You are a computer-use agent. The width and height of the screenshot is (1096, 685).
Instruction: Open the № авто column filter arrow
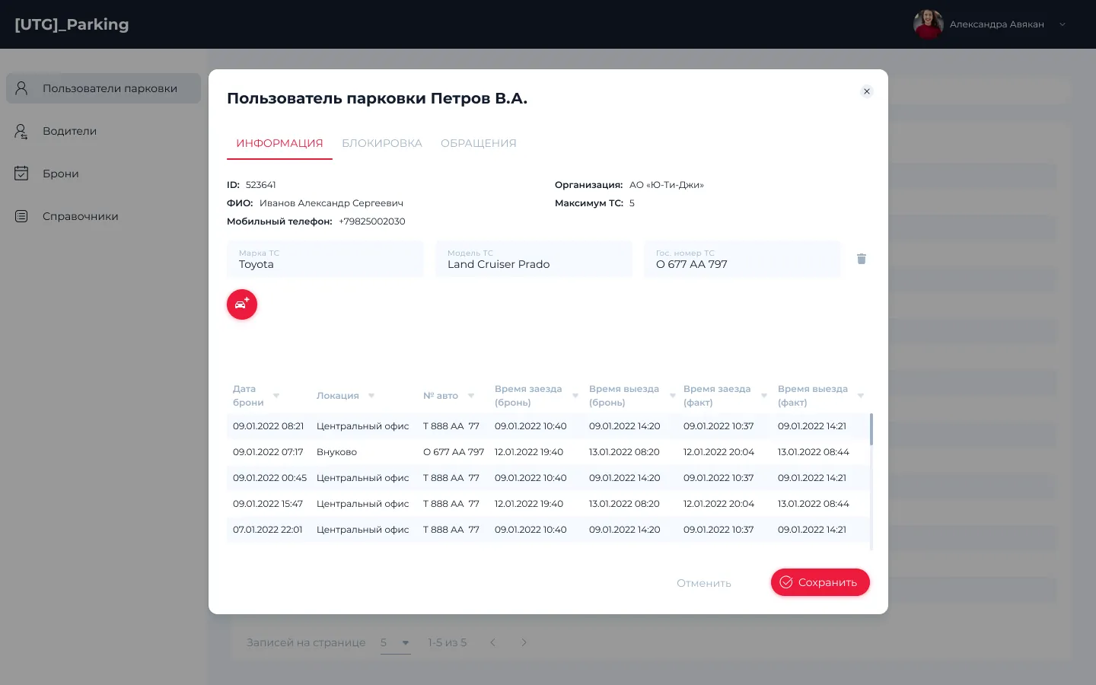[471, 396]
